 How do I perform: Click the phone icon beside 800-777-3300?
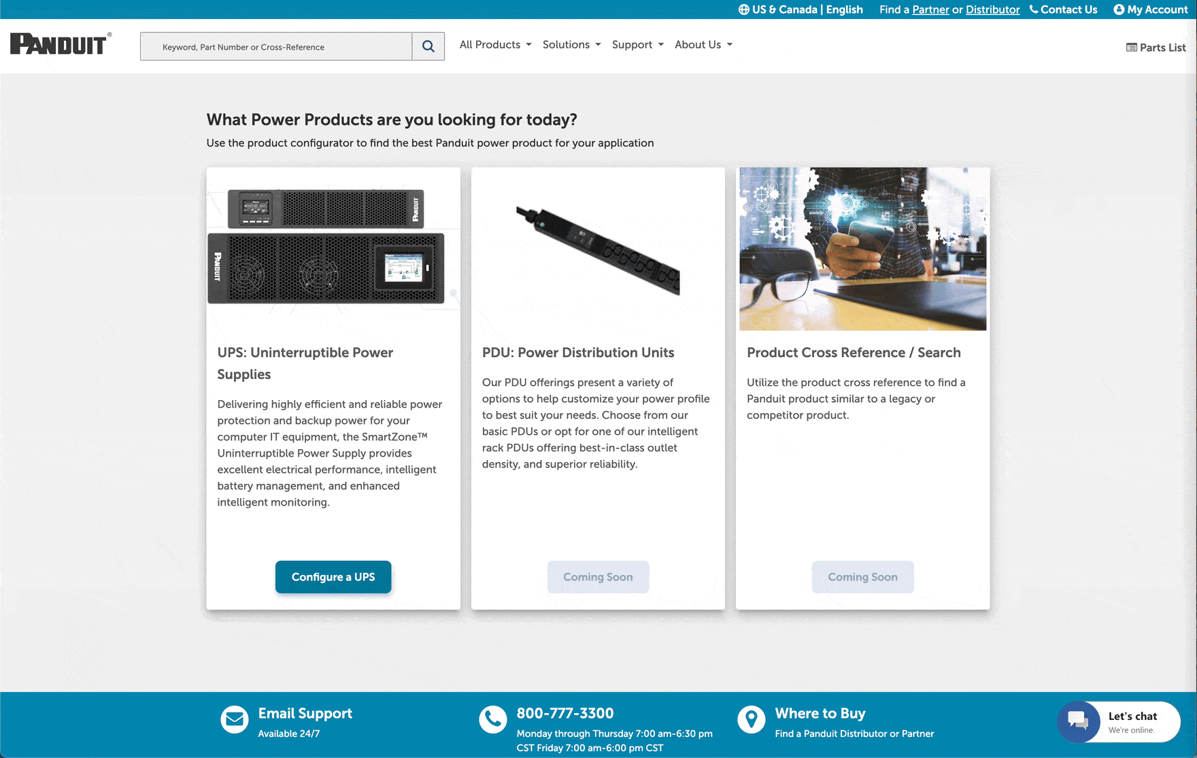point(493,719)
